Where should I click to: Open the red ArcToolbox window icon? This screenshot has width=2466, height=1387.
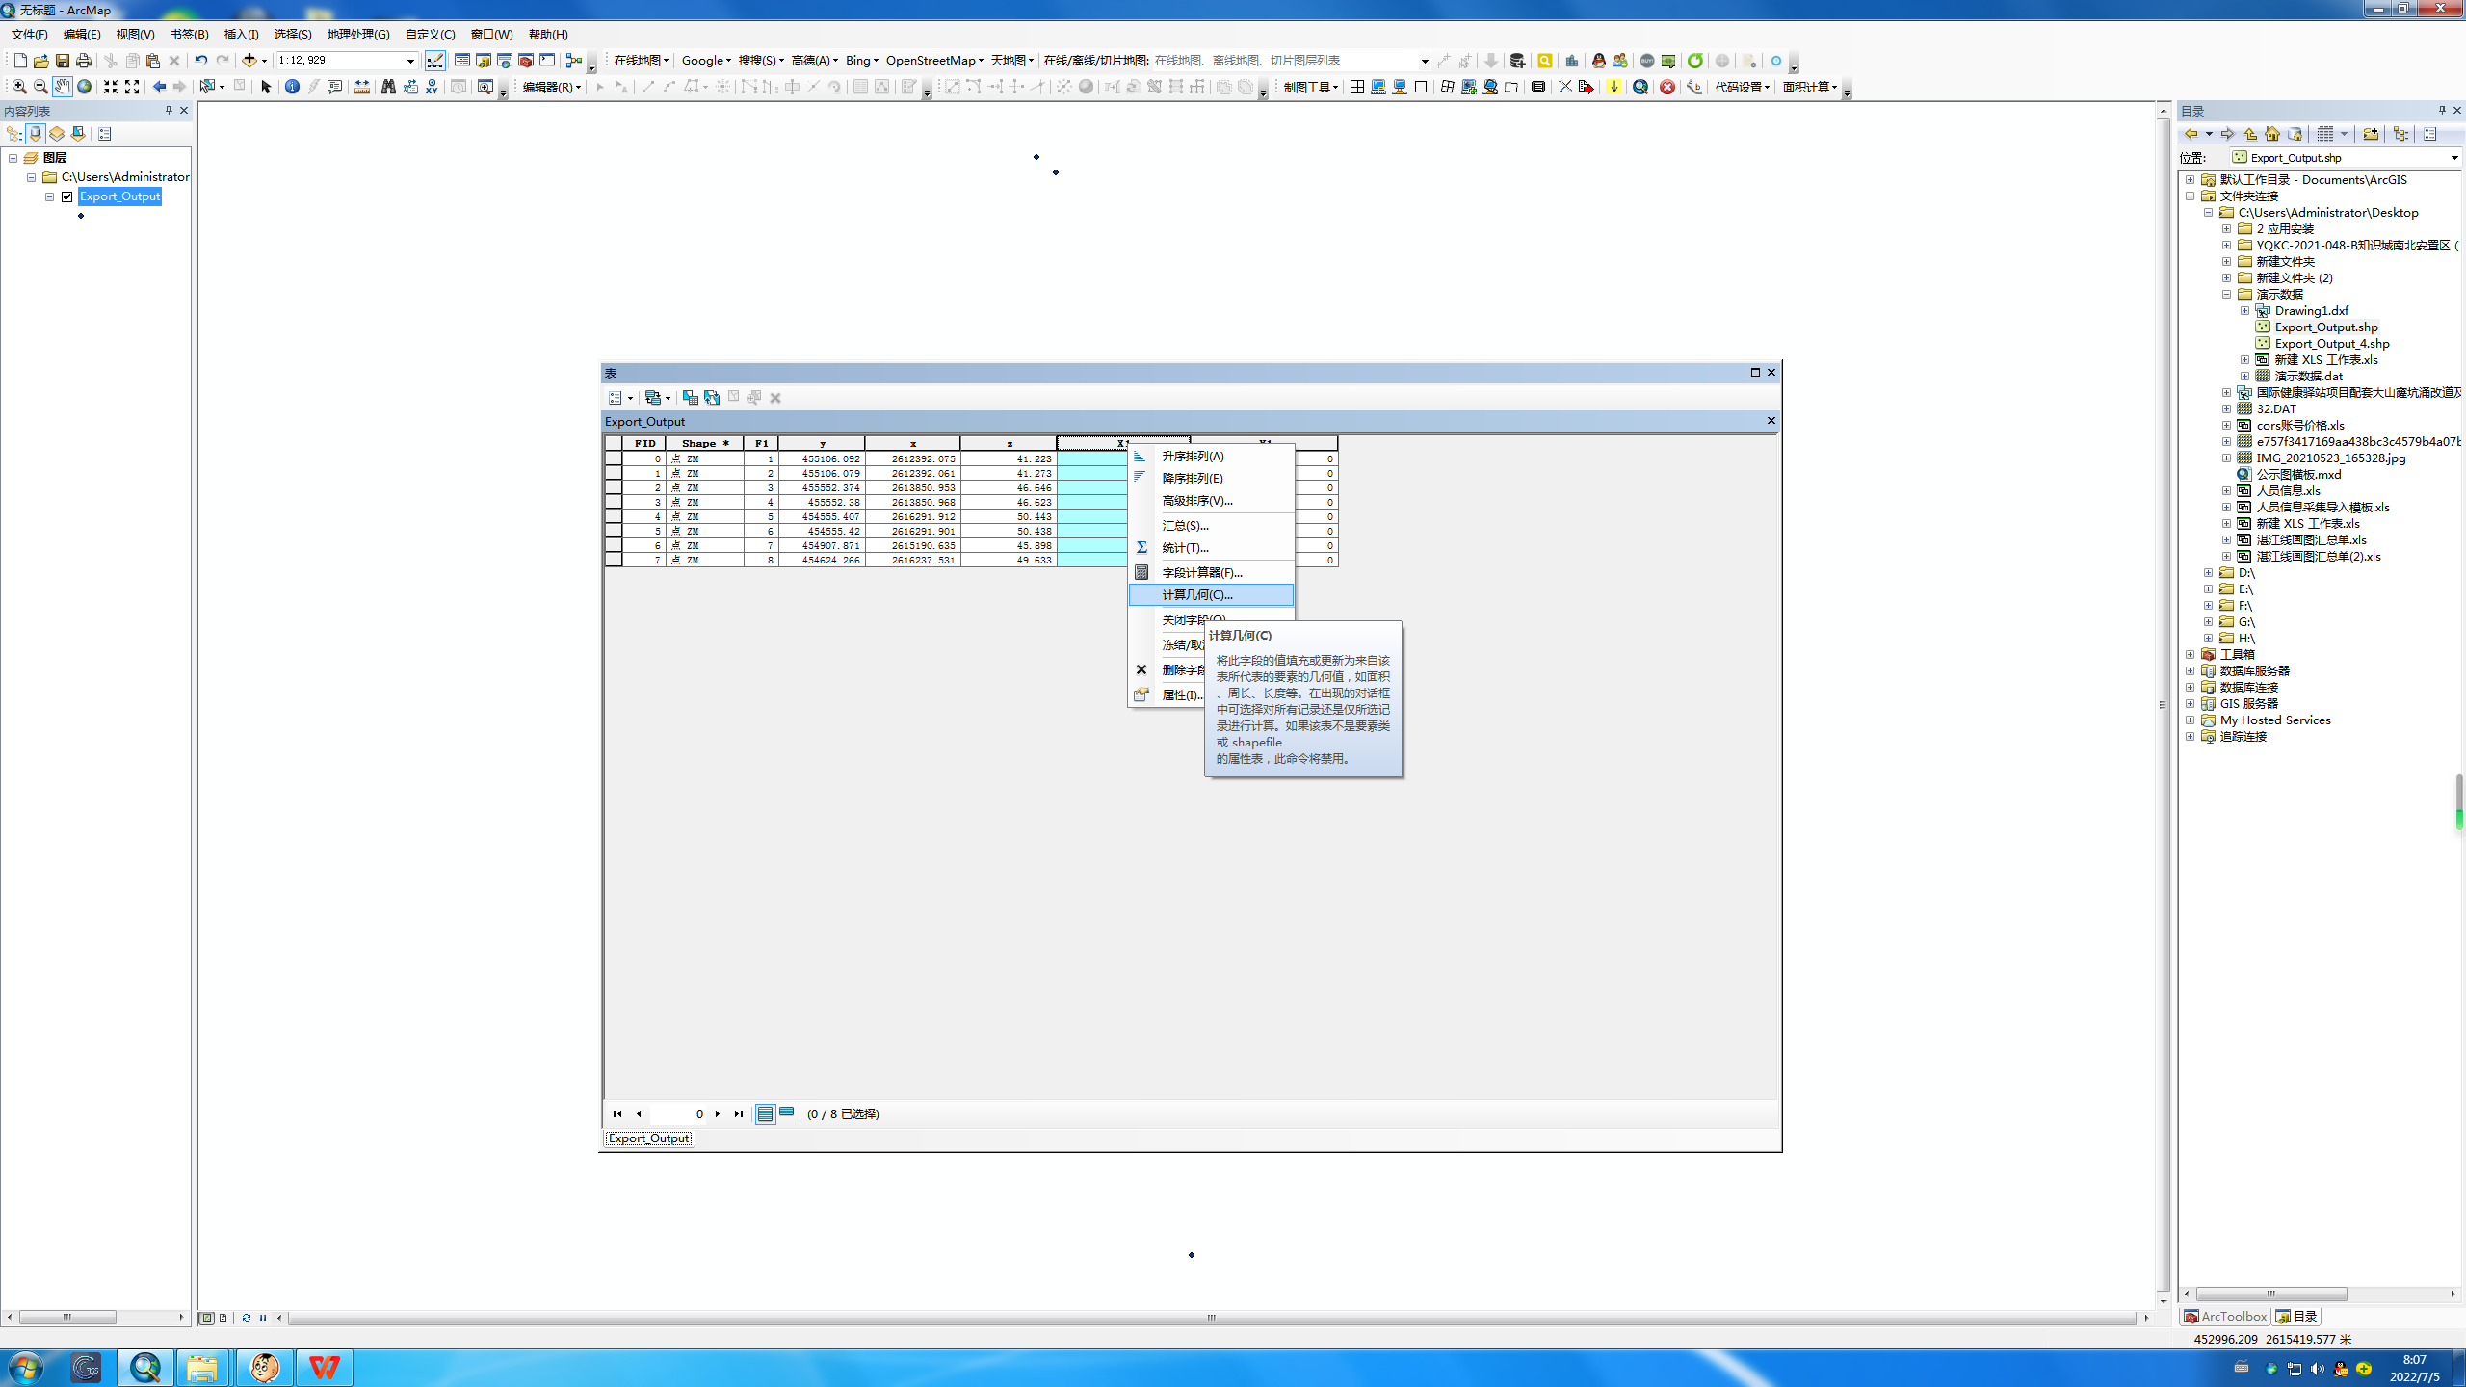tap(526, 61)
